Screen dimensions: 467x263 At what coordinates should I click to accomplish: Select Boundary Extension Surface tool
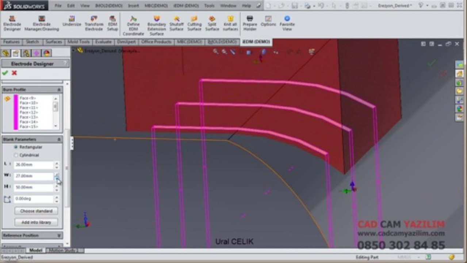click(157, 26)
